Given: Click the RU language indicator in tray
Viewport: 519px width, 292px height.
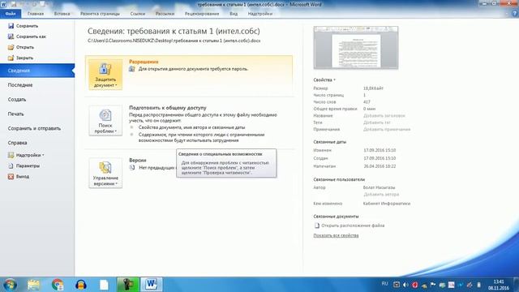Looking at the screenshot, I should pos(384,284).
